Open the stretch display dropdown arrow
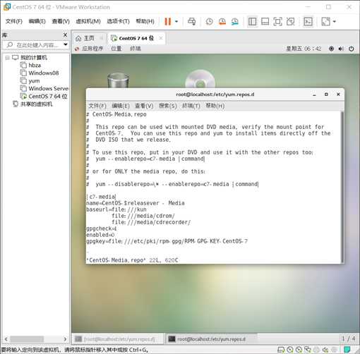Screen dimensions: 360x354 335,22
